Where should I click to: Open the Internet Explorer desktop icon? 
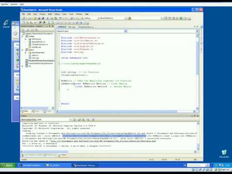pos(6,24)
